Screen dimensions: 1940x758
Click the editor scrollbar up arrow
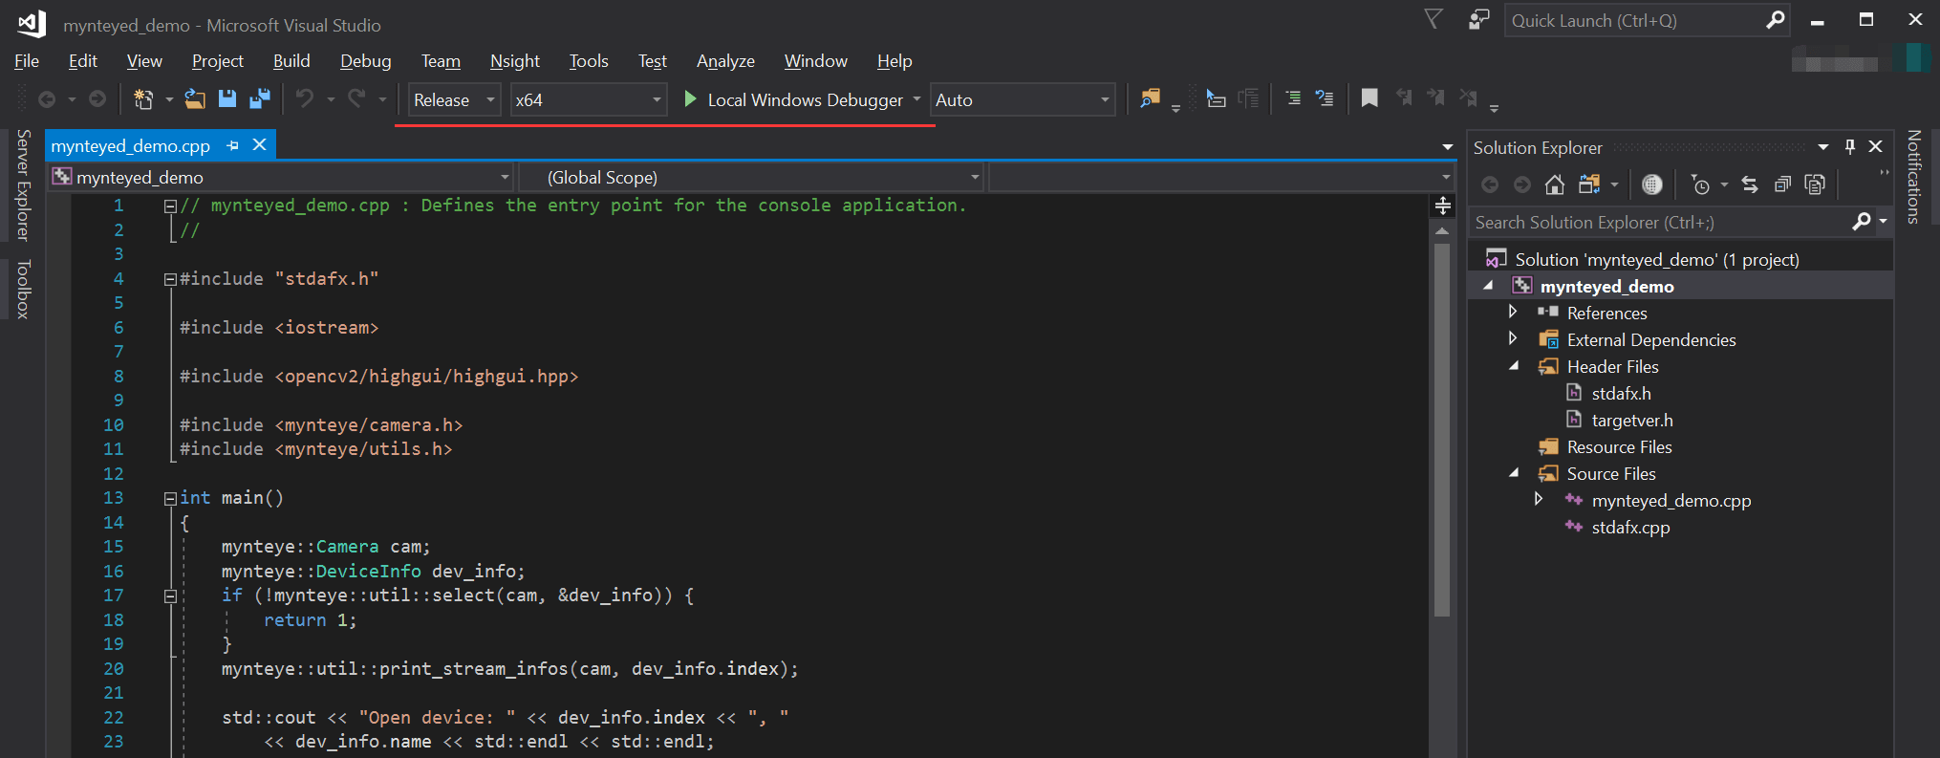tap(1442, 230)
